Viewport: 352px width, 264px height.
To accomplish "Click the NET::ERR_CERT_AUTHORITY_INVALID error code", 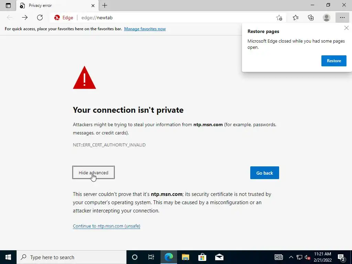I will [109, 145].
